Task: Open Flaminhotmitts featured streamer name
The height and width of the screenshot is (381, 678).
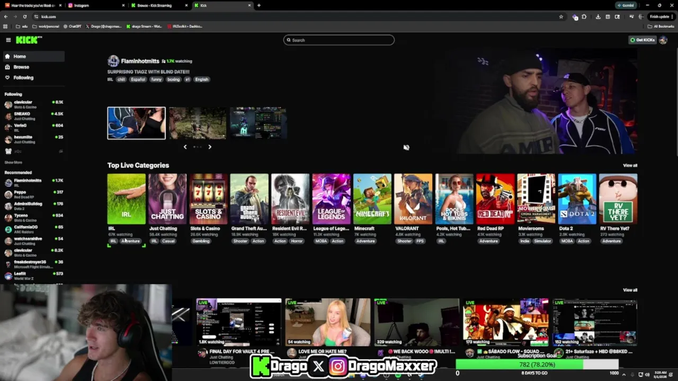Action: (x=140, y=61)
